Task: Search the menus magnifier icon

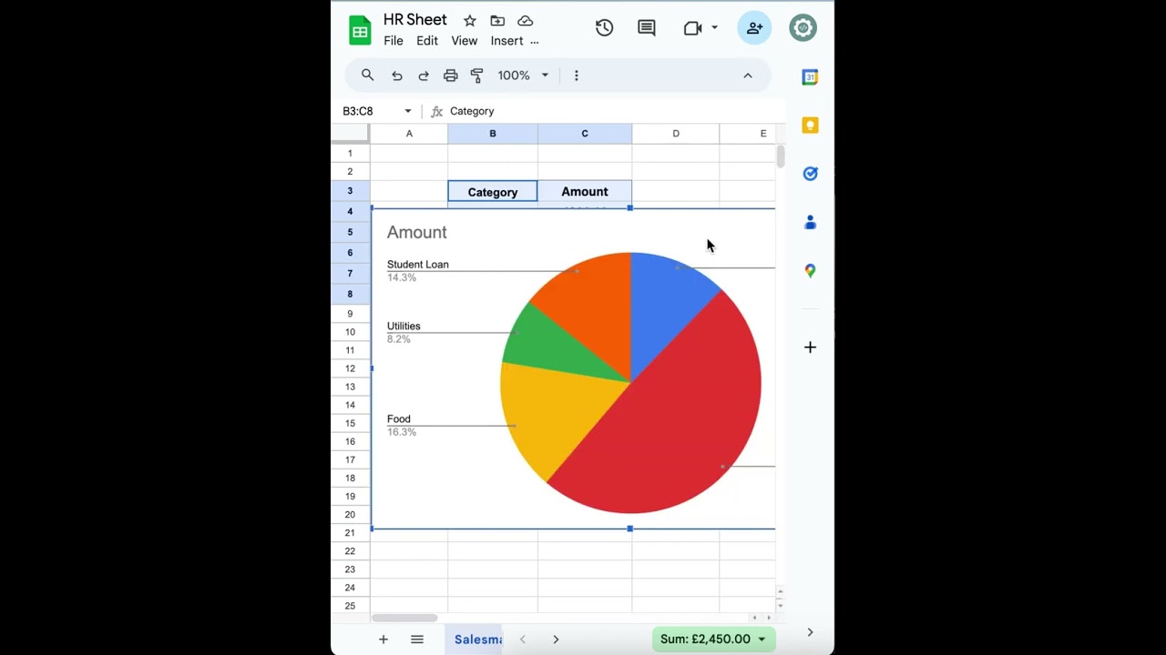Action: click(368, 76)
